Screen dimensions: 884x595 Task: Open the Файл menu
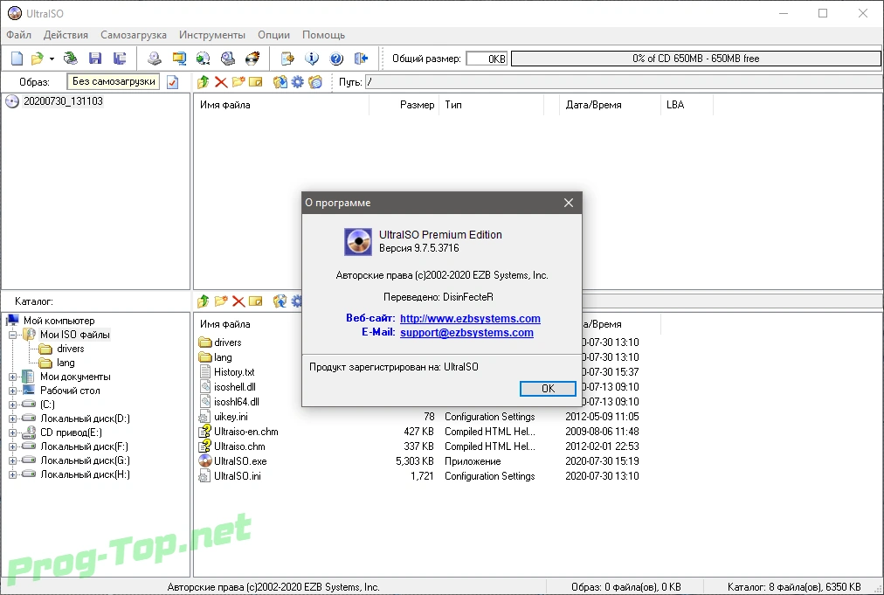[18, 35]
